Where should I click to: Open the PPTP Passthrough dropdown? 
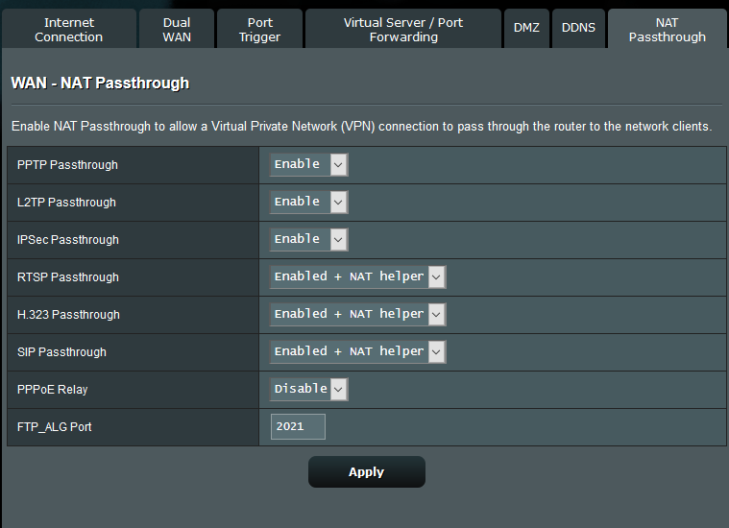pyautogui.click(x=308, y=164)
